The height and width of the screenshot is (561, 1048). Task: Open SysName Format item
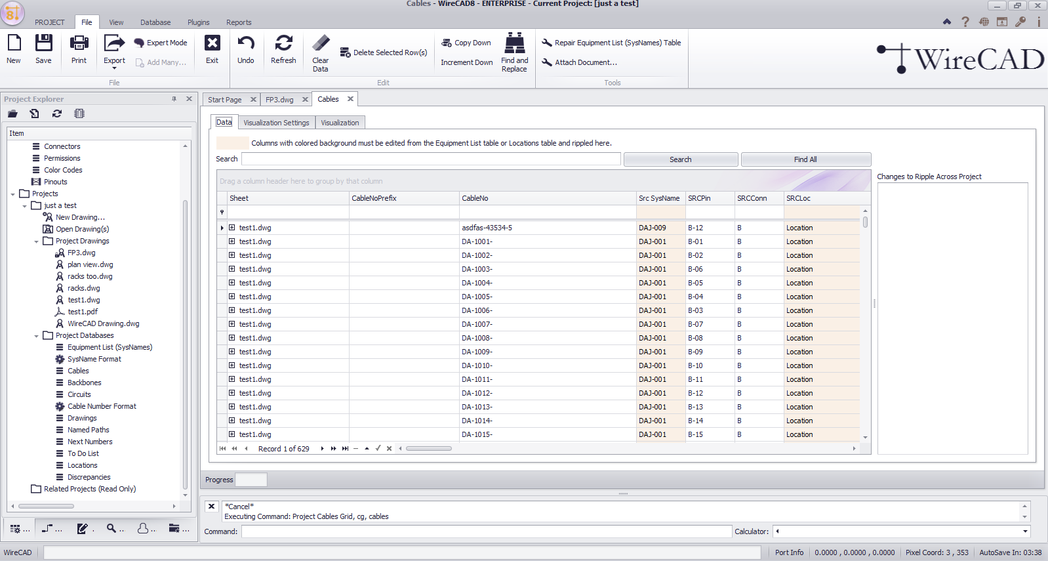(x=94, y=359)
